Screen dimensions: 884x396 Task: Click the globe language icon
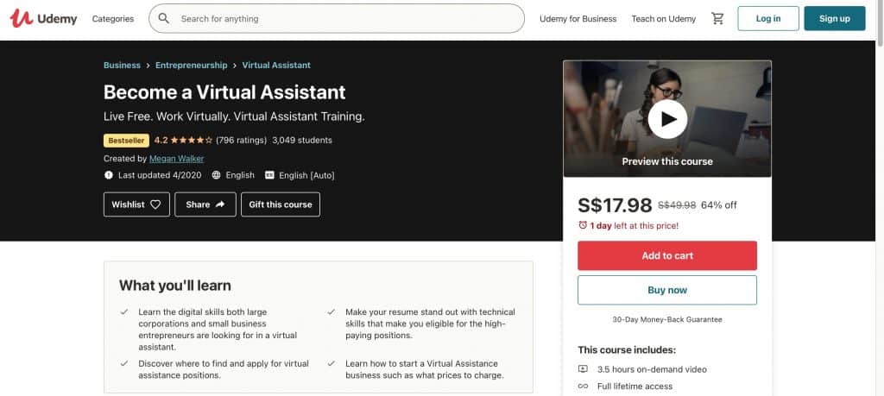(x=216, y=175)
